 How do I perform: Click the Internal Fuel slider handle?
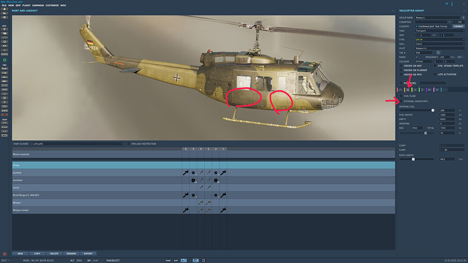432,110
